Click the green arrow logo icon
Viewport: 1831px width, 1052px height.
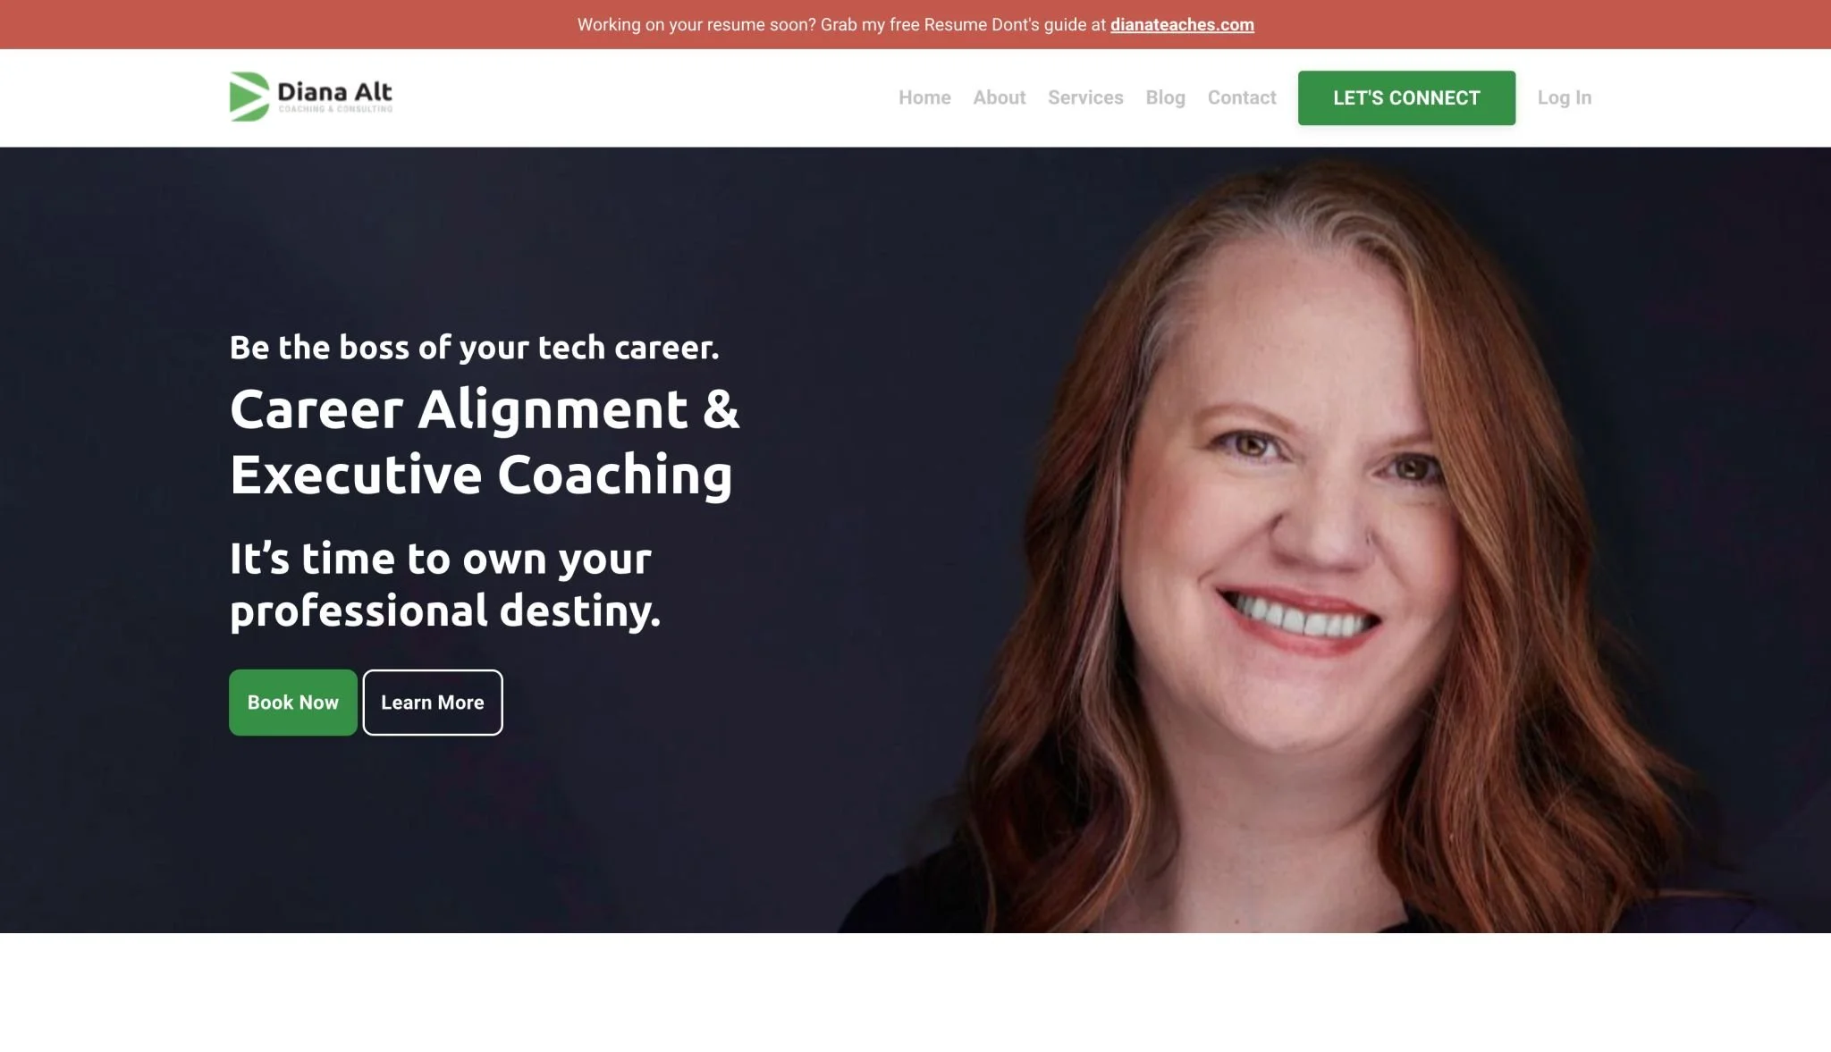(x=249, y=97)
